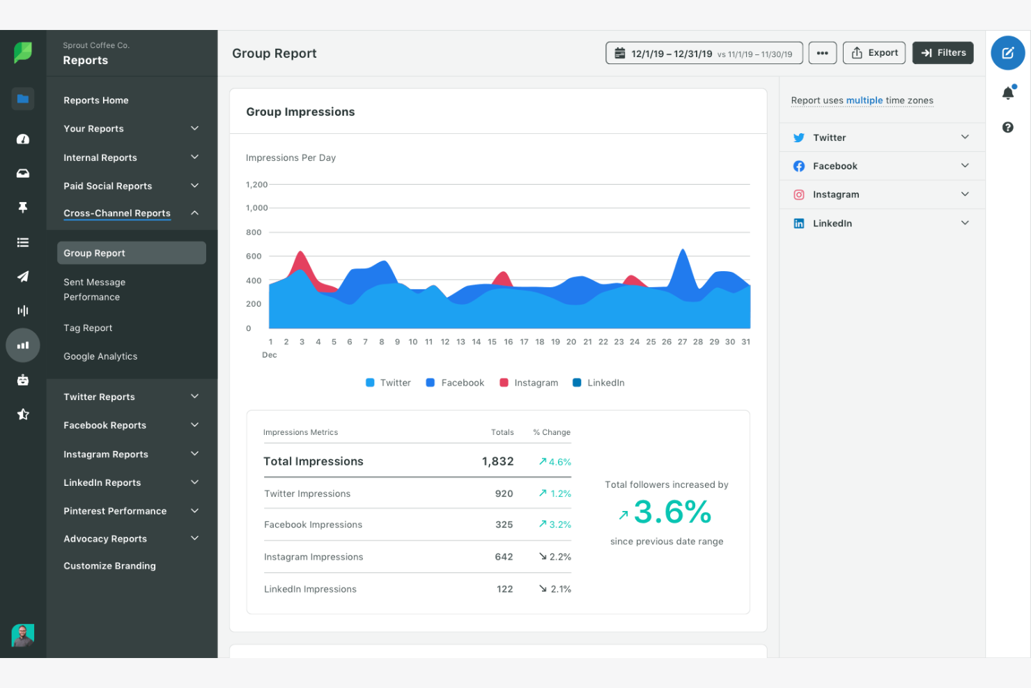
Task: Toggle Facebook series in chart legend
Action: click(x=455, y=383)
